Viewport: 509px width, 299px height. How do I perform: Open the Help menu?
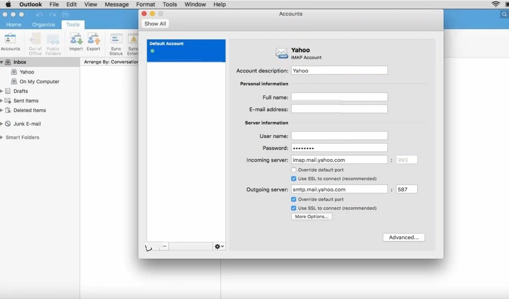pos(220,4)
